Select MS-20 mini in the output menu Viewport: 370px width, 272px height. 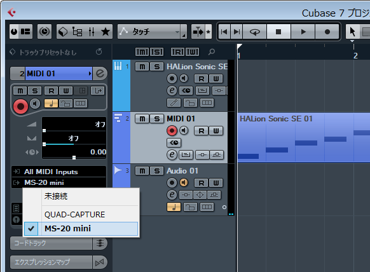[x=81, y=228]
